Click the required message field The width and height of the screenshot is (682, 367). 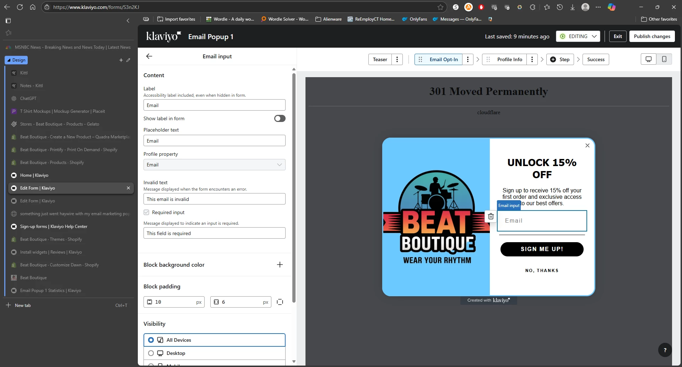pos(214,233)
